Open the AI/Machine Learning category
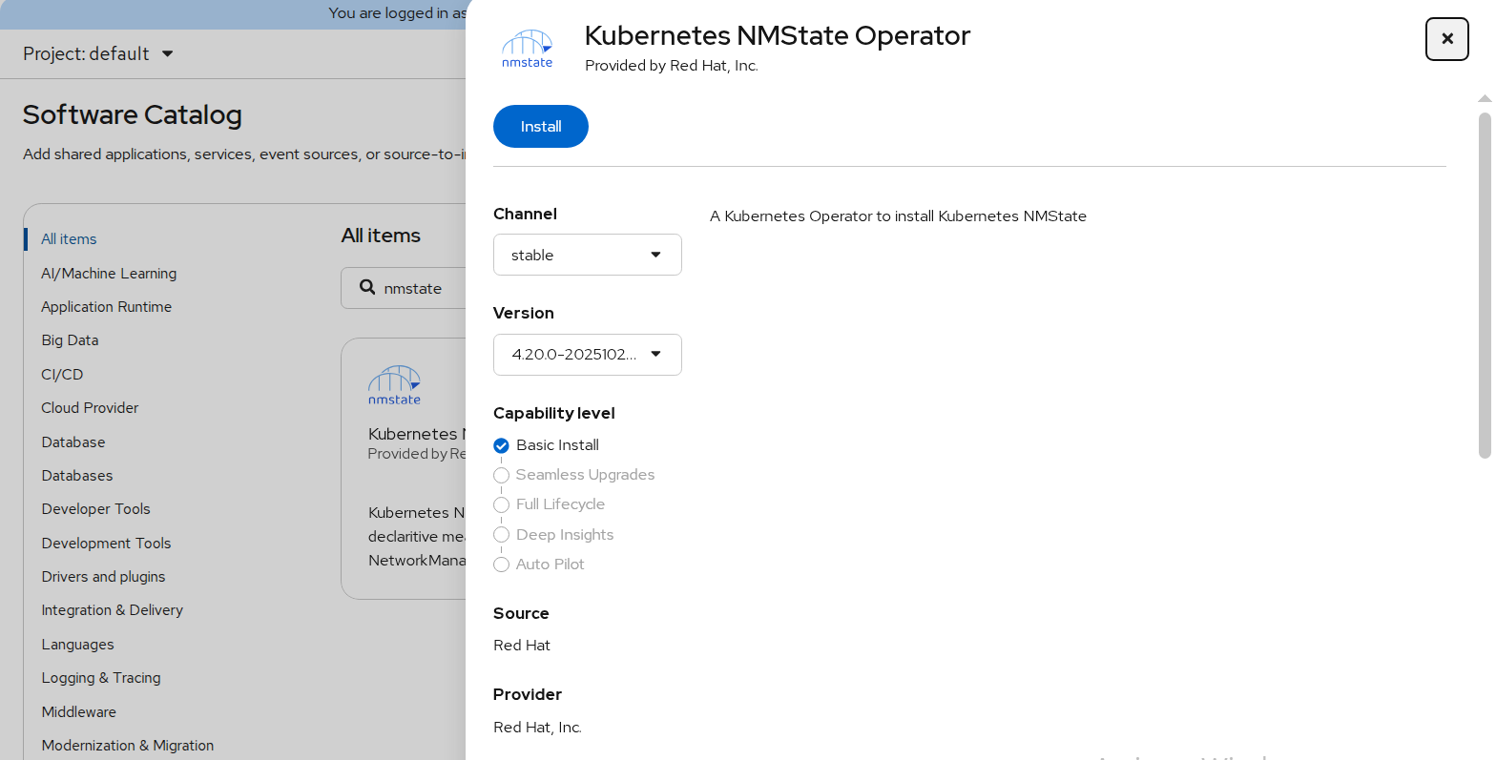This screenshot has width=1496, height=760. click(109, 274)
